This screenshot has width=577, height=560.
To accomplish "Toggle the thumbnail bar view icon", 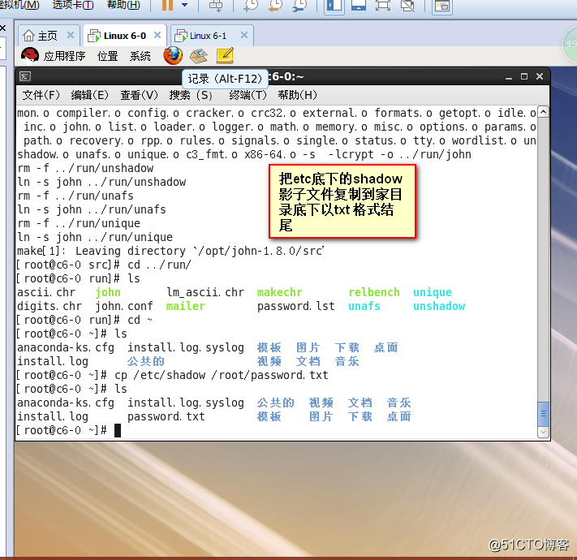I will pos(359,6).
